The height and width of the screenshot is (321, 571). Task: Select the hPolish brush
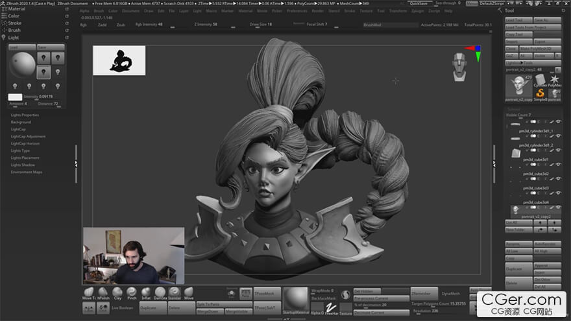(103, 293)
